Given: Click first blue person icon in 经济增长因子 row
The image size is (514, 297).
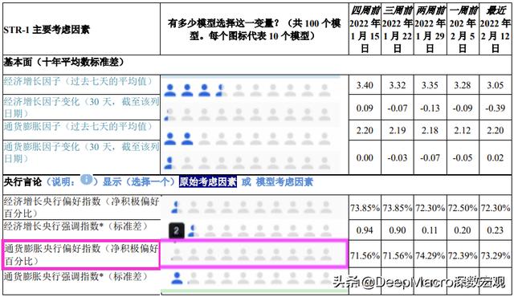Looking at the screenshot, I should click(x=170, y=91).
